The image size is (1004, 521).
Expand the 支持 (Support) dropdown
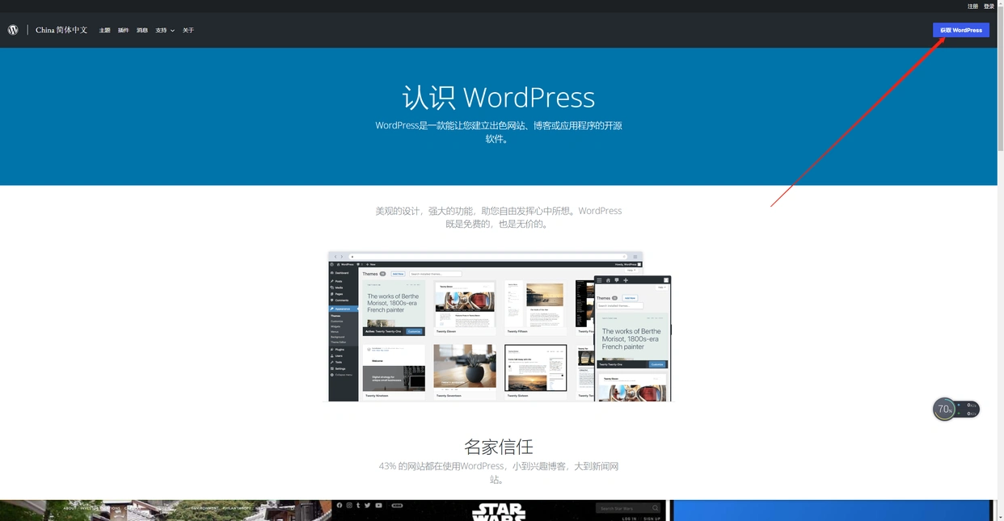click(x=164, y=31)
